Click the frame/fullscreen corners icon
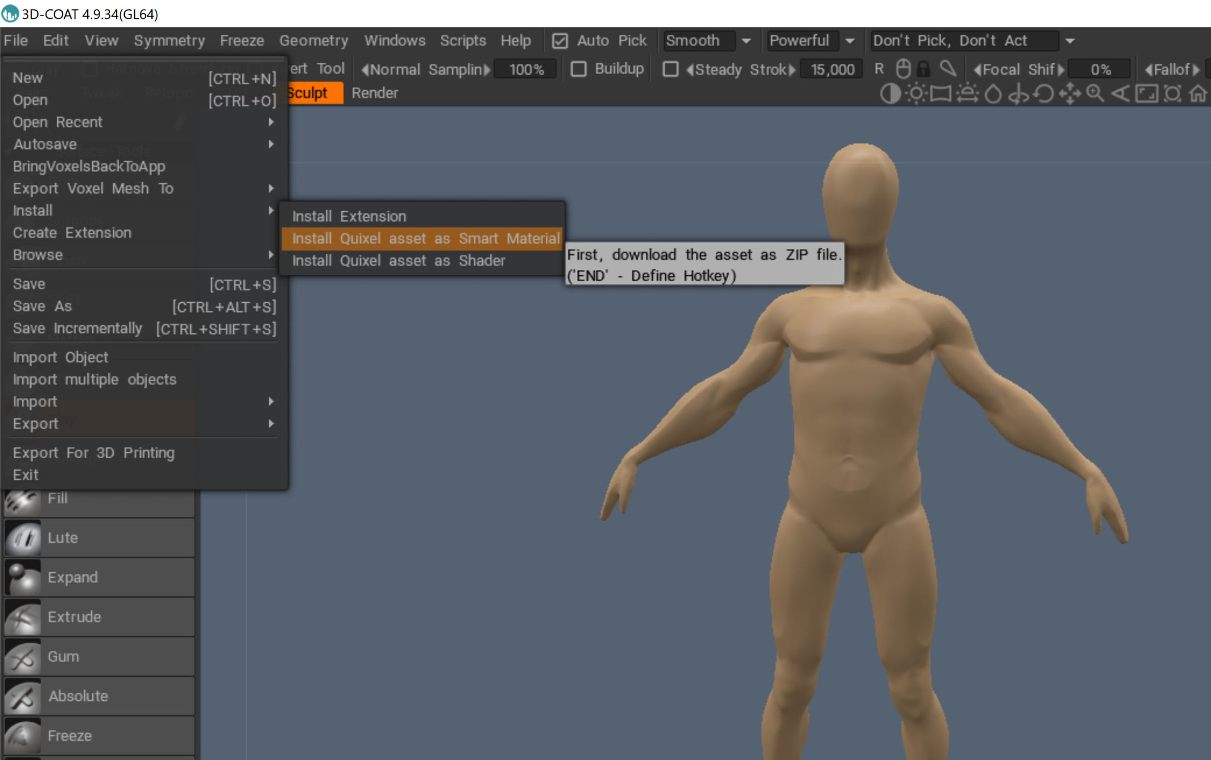 [1147, 94]
